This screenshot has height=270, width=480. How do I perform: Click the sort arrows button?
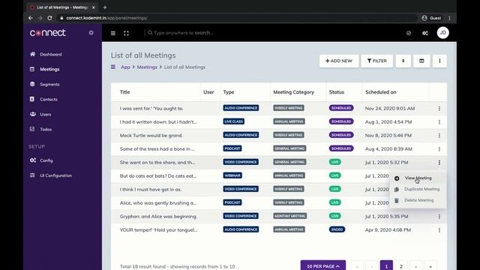[403, 61]
